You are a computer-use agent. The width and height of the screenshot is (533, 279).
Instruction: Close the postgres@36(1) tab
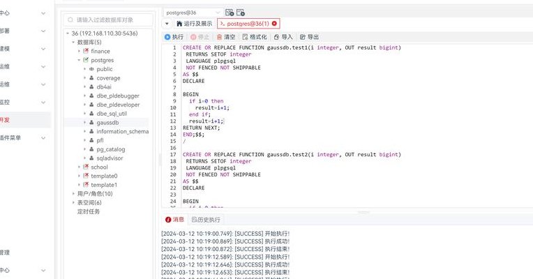point(274,24)
